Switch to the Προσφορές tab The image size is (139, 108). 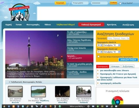[103, 66]
